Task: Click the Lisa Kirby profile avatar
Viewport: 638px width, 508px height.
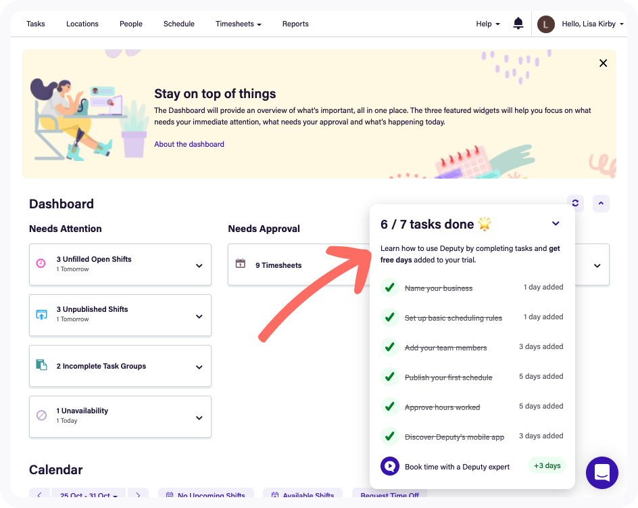Action: point(545,24)
